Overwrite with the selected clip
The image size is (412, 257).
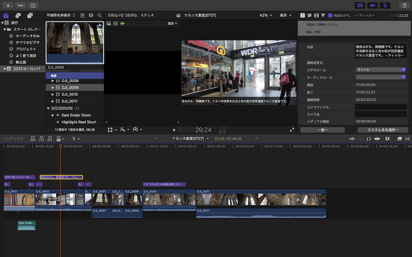[x=59, y=139]
